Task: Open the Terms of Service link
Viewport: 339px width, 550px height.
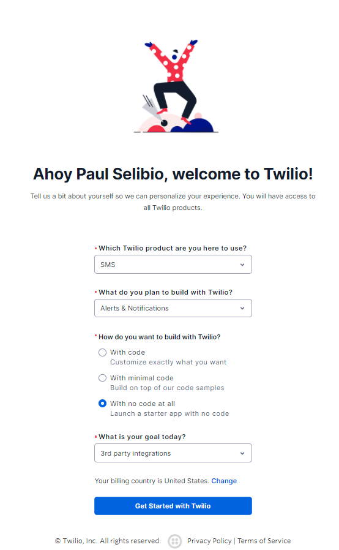Action: point(264,541)
